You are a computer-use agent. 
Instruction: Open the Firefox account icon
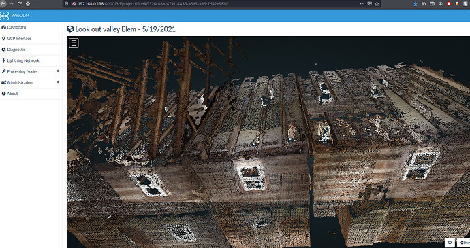(x=441, y=4)
